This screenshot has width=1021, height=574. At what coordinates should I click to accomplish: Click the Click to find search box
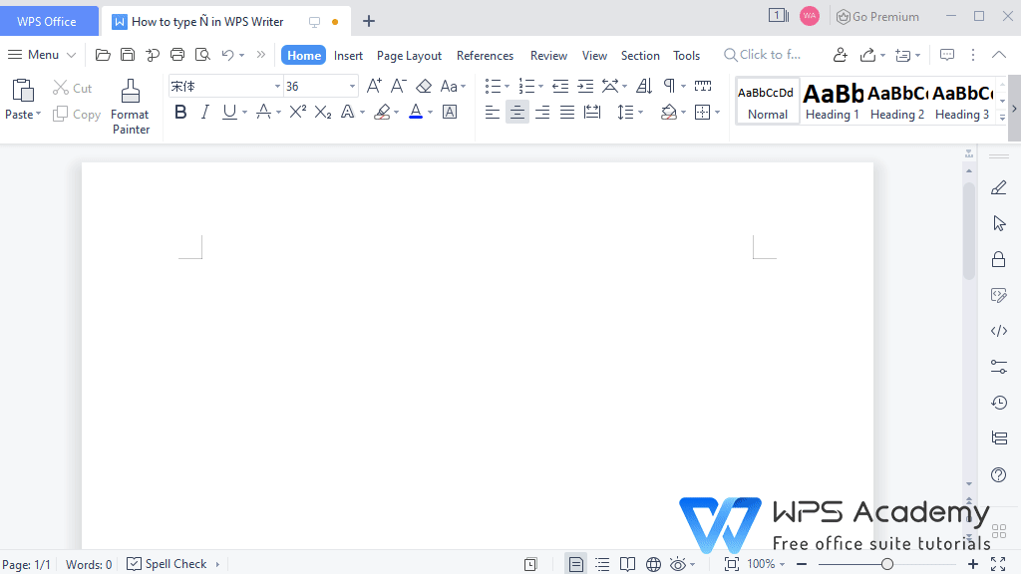(763, 55)
